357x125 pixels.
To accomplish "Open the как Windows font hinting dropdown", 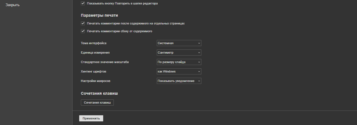I will (179, 71).
